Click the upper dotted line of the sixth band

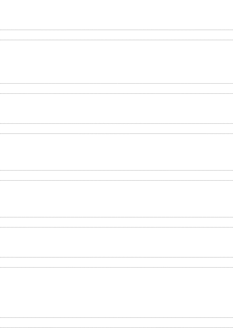tap(116, 257)
